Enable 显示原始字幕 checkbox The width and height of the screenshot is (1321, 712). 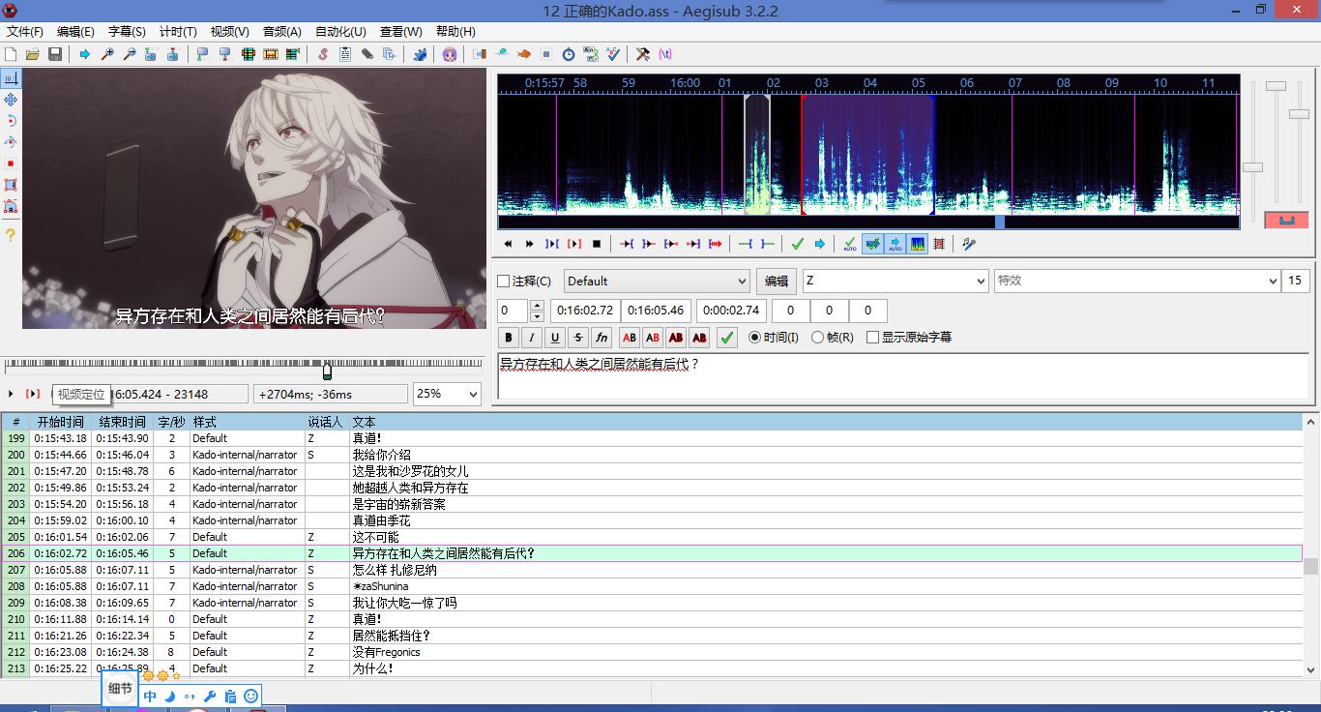coord(909,338)
